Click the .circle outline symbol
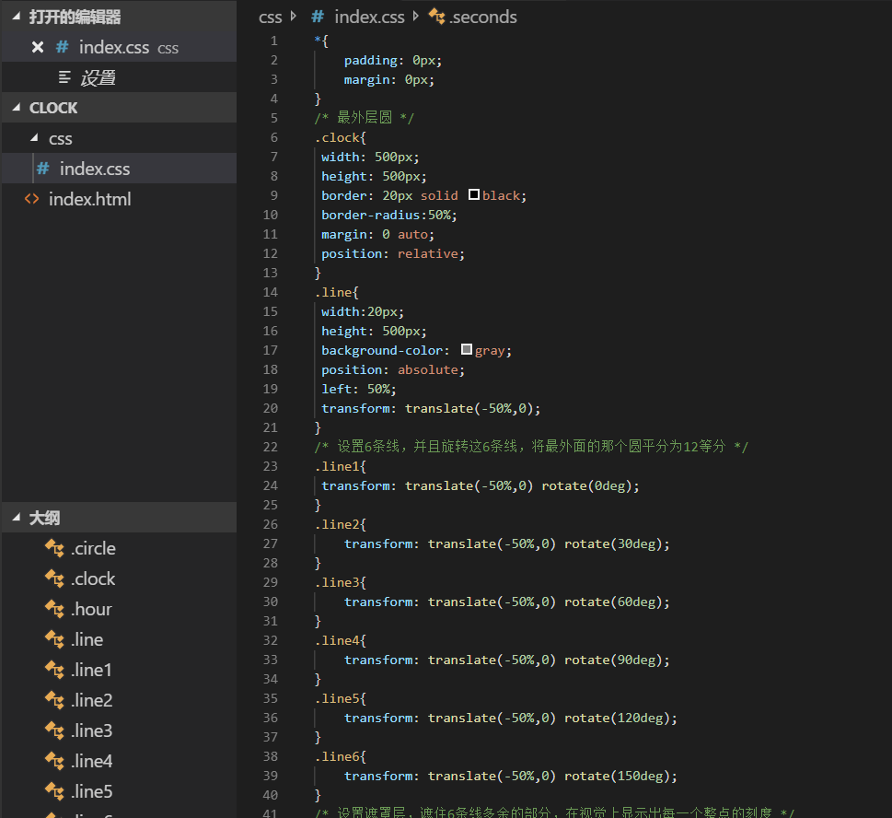The image size is (892, 818). point(92,547)
